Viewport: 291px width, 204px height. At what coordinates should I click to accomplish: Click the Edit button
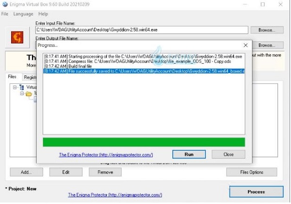(65, 172)
